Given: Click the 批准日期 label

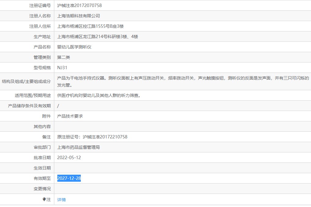Looking at the screenshot, I should point(42,158).
